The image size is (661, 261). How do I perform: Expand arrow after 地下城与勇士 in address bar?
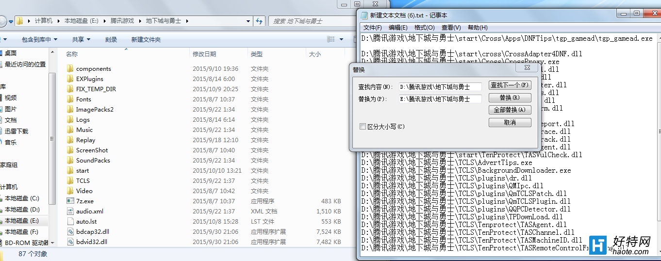(186, 21)
